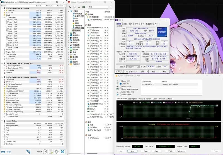Switch to the Cooling Fans tab
Image resolution: width=223 pixels, height=155 pixels.
[133, 99]
